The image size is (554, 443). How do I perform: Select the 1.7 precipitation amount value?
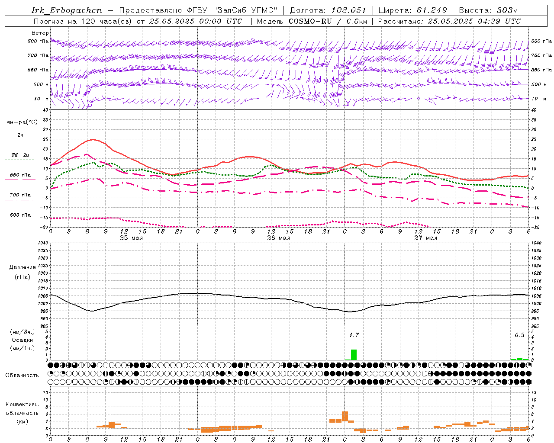pos(354,335)
